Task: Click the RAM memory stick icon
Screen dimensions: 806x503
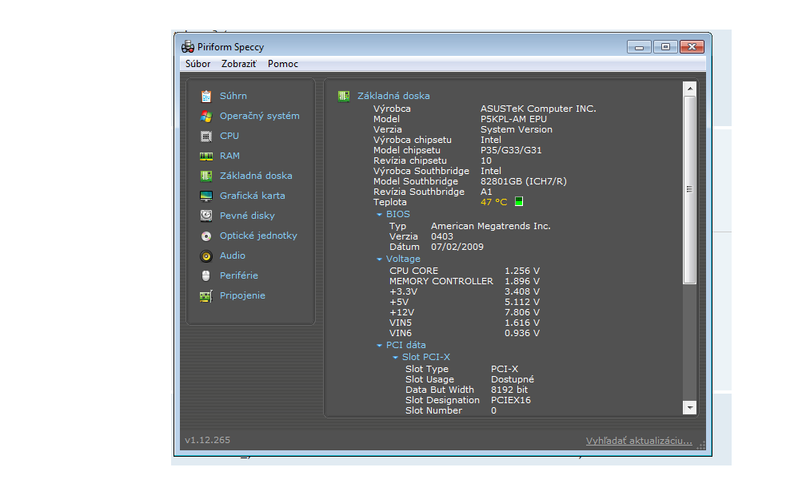Action: click(x=206, y=156)
